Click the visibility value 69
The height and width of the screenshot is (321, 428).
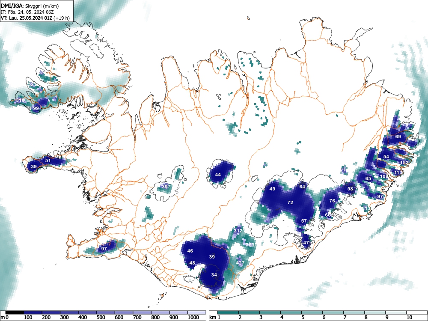pyautogui.click(x=398, y=137)
